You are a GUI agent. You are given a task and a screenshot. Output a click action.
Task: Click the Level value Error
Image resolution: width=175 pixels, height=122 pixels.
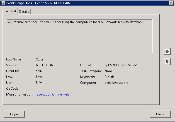tap(39, 77)
